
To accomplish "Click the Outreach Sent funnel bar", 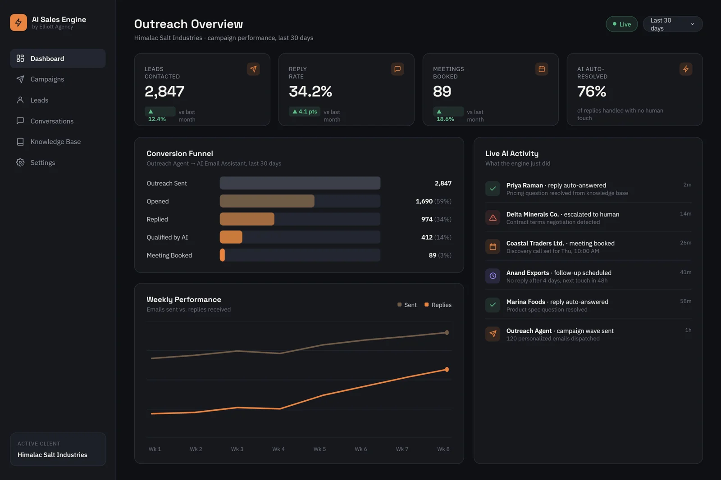I will [x=300, y=183].
